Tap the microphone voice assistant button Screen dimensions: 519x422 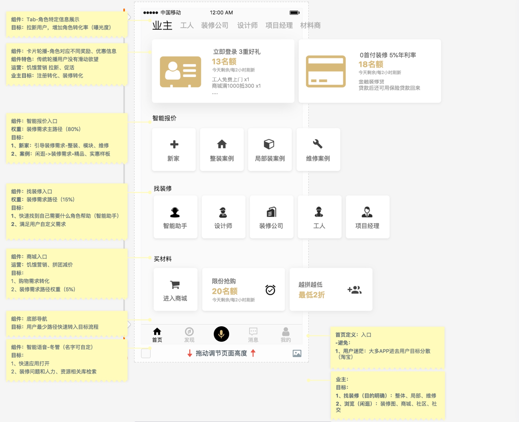click(x=221, y=334)
